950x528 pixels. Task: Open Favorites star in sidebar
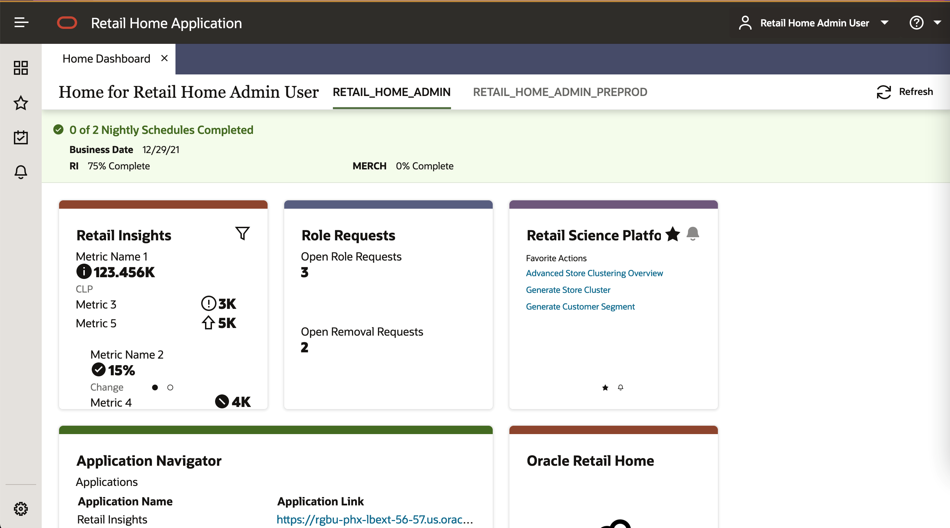point(21,103)
